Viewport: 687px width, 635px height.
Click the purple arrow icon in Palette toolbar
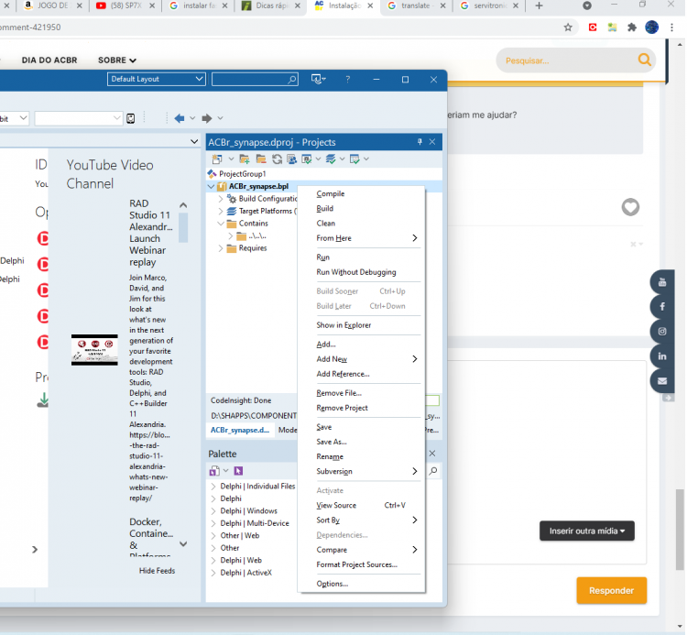(238, 471)
